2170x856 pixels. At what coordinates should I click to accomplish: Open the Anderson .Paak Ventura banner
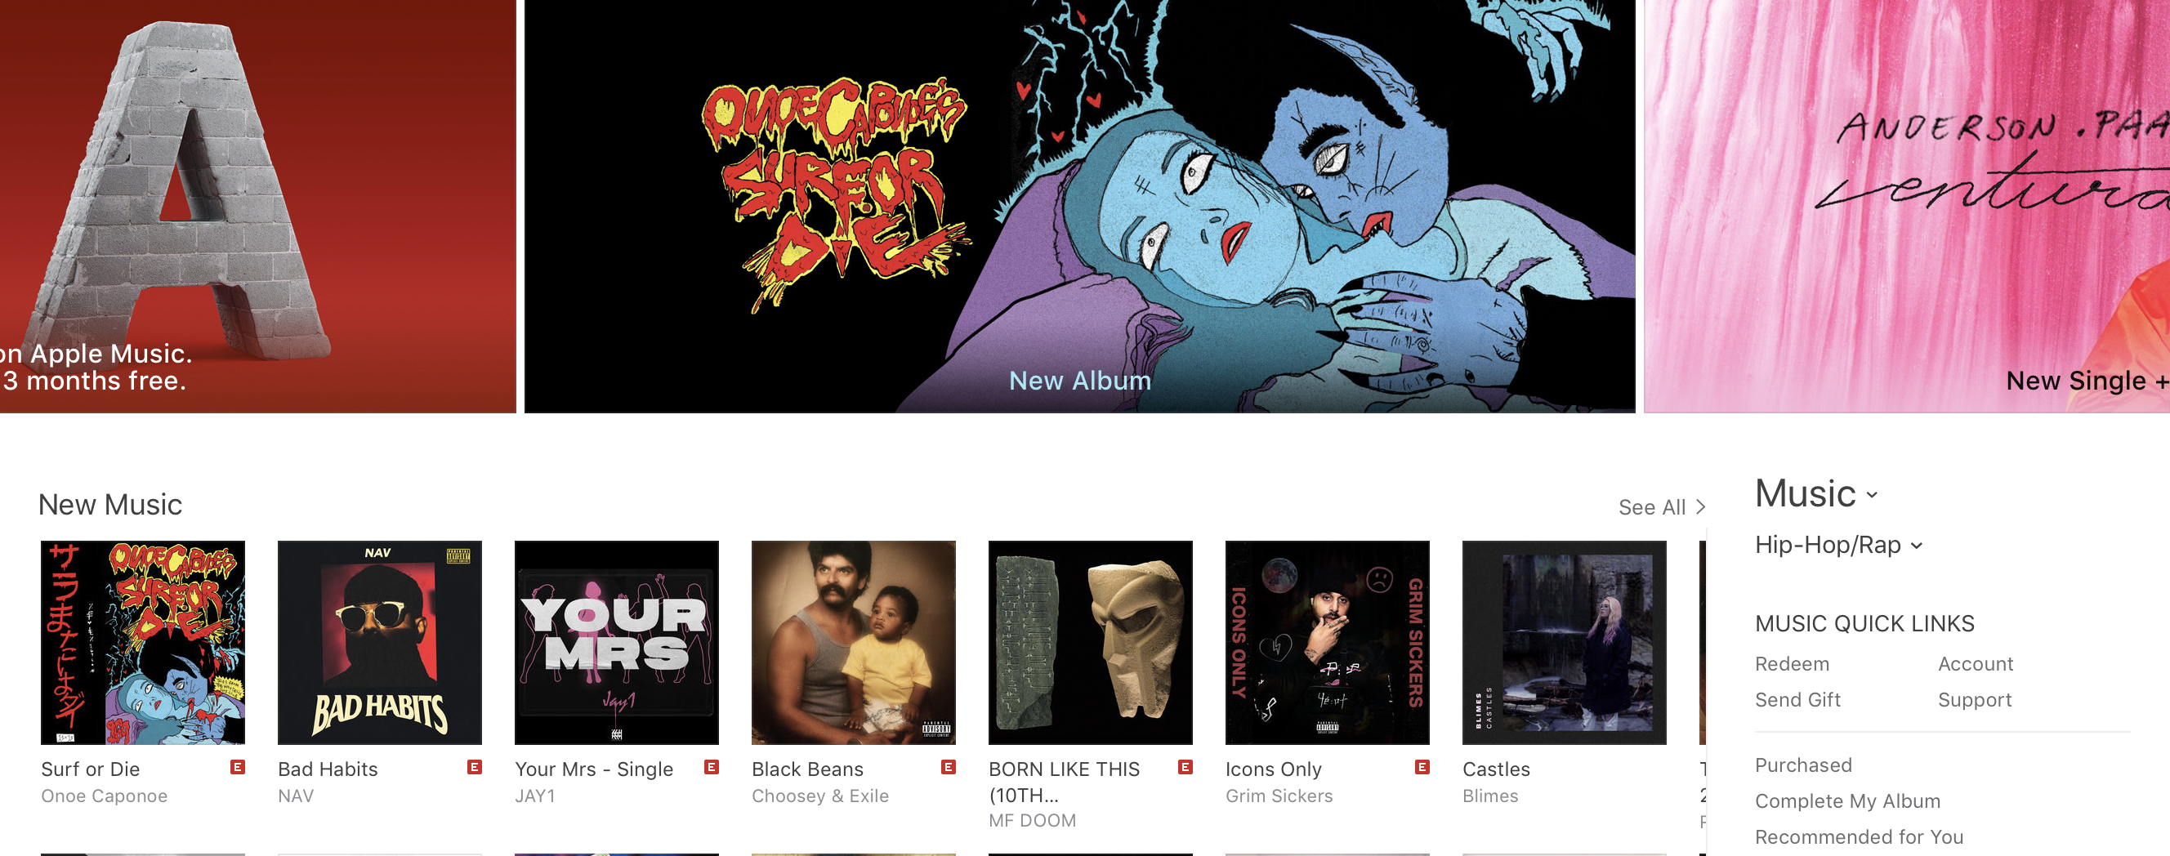(1906, 207)
